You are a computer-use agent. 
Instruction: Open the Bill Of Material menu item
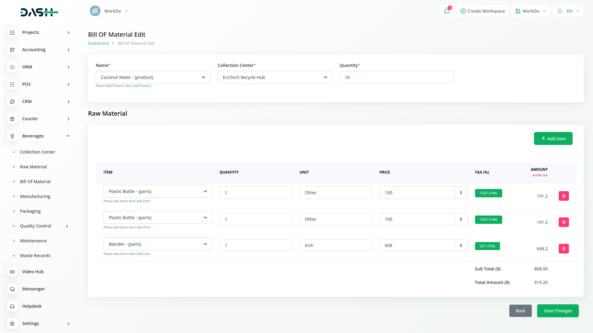click(35, 182)
